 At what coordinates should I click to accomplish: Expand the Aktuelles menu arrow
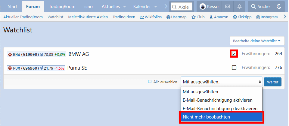[124, 7]
